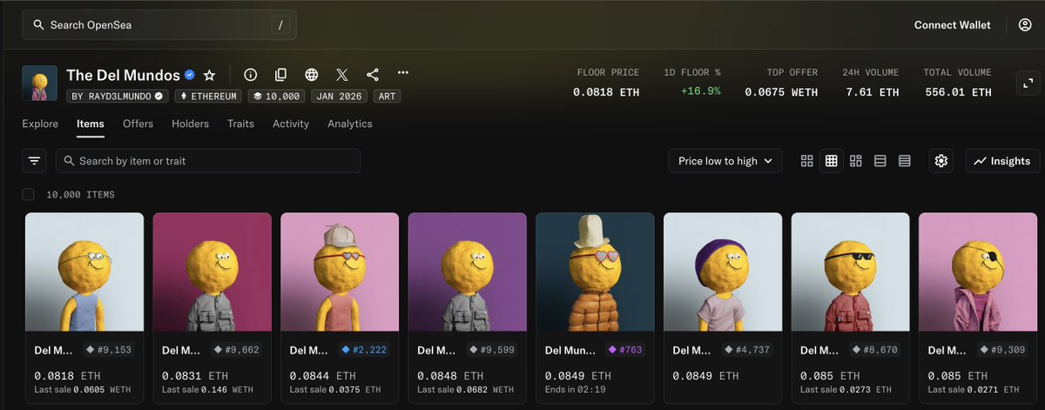Image resolution: width=1045 pixels, height=410 pixels.
Task: Open creator link BY RAYD3LMUNDO
Action: pyautogui.click(x=118, y=97)
